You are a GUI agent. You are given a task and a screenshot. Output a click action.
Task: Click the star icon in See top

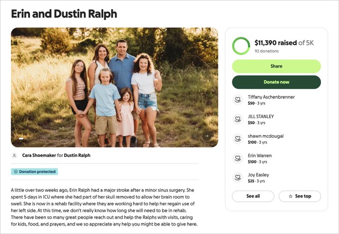point(290,196)
